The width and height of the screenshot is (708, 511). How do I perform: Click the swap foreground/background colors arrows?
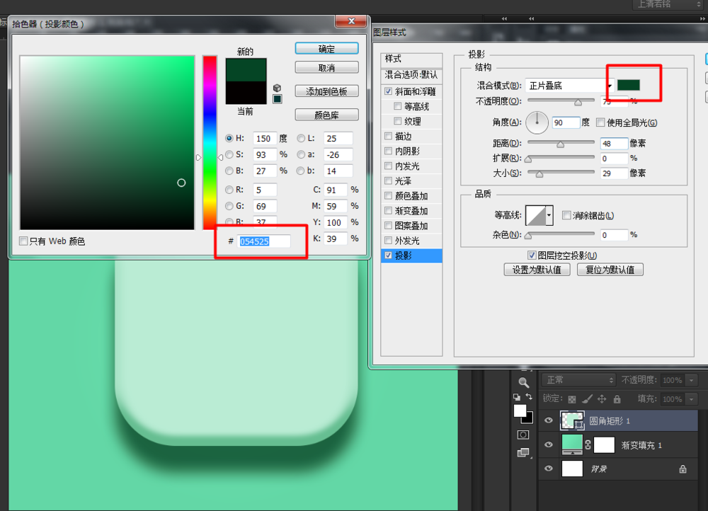click(x=530, y=397)
